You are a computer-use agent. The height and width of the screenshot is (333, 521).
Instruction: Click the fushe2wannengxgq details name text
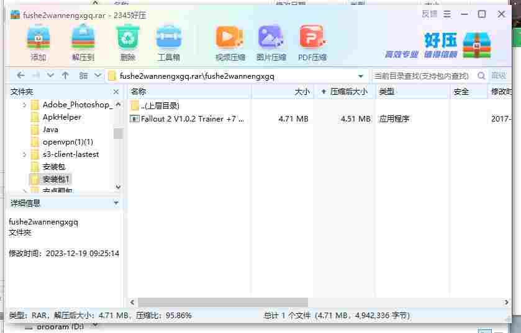point(43,222)
